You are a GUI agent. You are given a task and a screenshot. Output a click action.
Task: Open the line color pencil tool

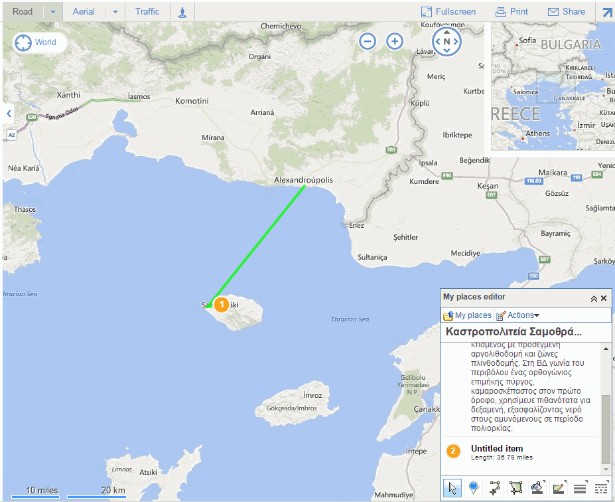click(x=558, y=488)
